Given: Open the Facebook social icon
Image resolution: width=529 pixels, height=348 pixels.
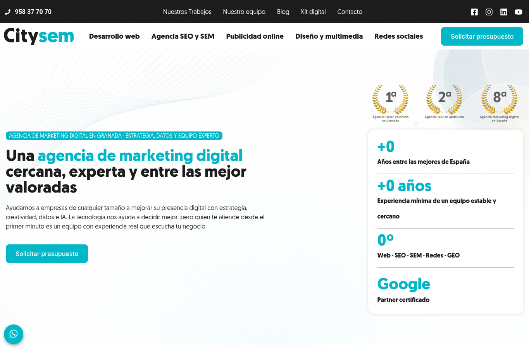Looking at the screenshot, I should 474,12.
